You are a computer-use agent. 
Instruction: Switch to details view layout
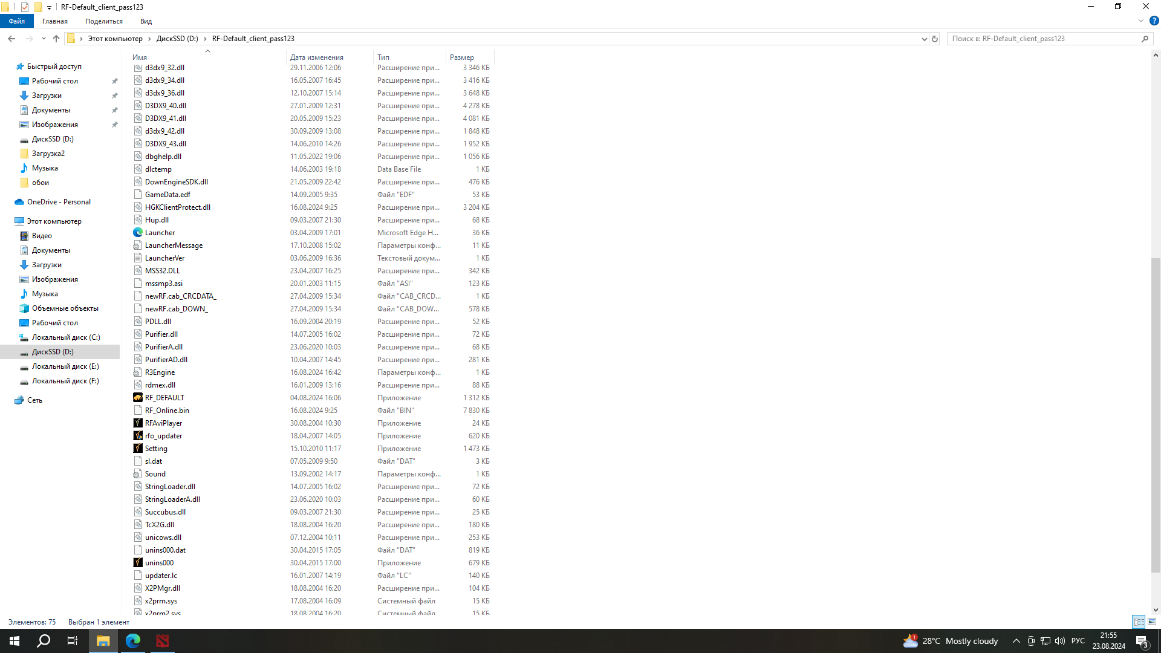click(1139, 622)
